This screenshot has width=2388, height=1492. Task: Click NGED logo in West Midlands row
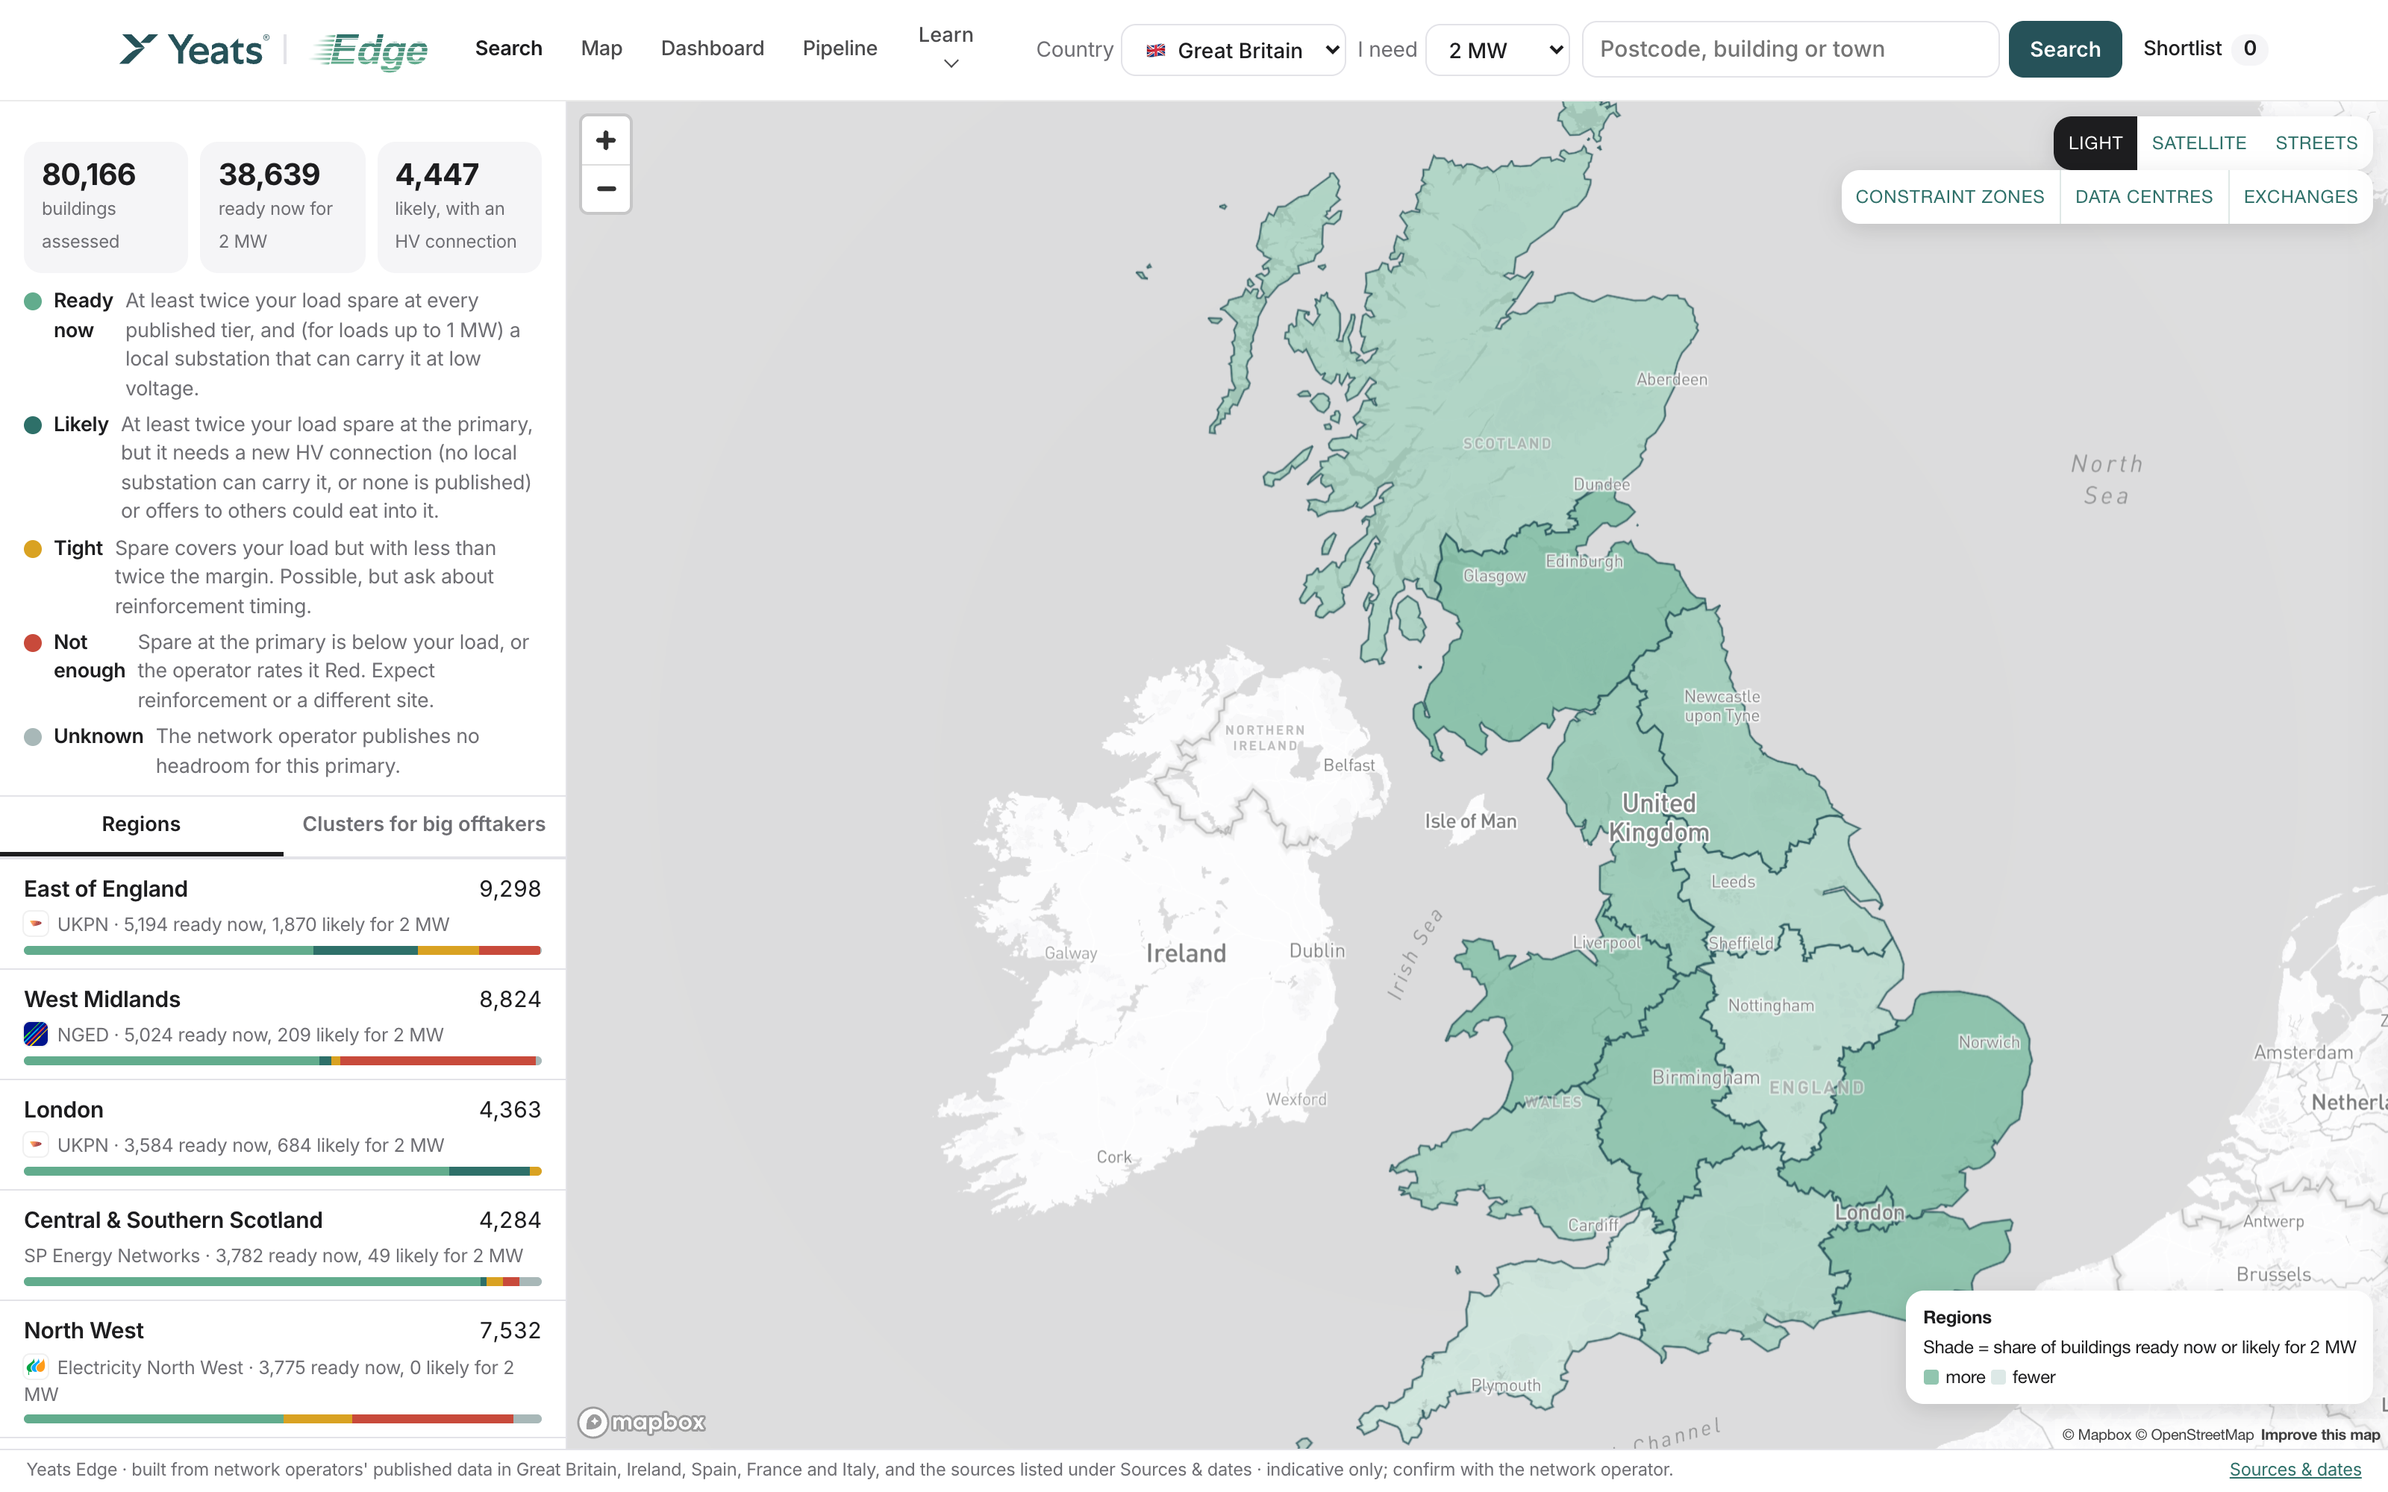click(x=36, y=1034)
